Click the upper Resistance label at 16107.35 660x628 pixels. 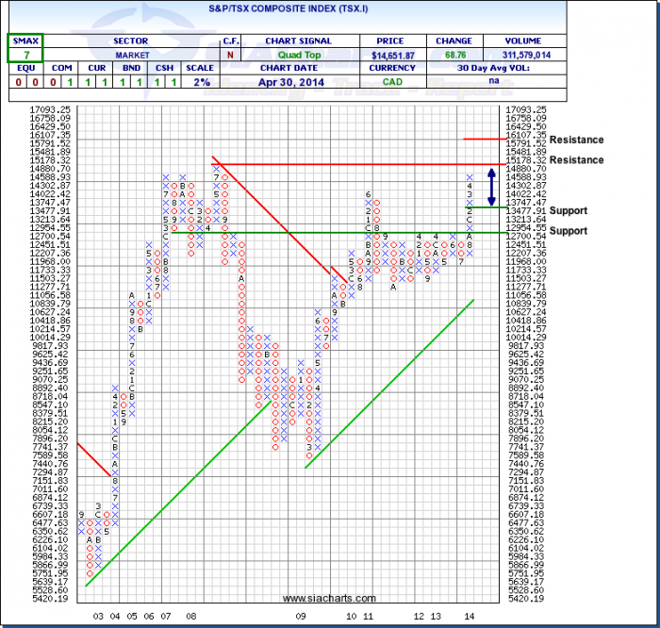[x=576, y=140]
